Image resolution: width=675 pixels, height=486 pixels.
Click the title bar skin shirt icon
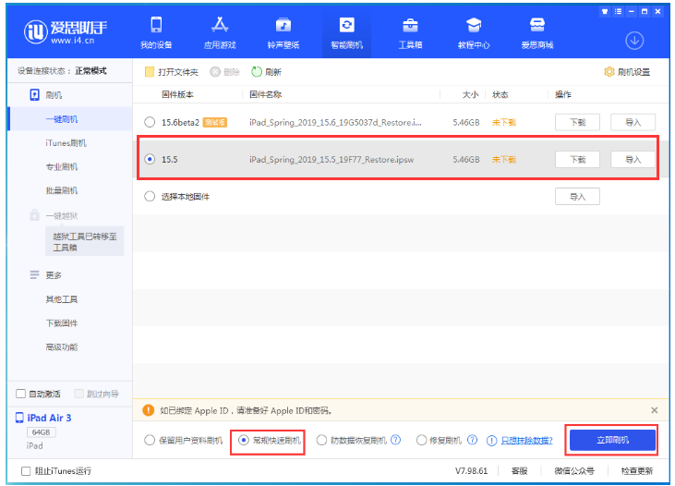pyautogui.click(x=605, y=12)
